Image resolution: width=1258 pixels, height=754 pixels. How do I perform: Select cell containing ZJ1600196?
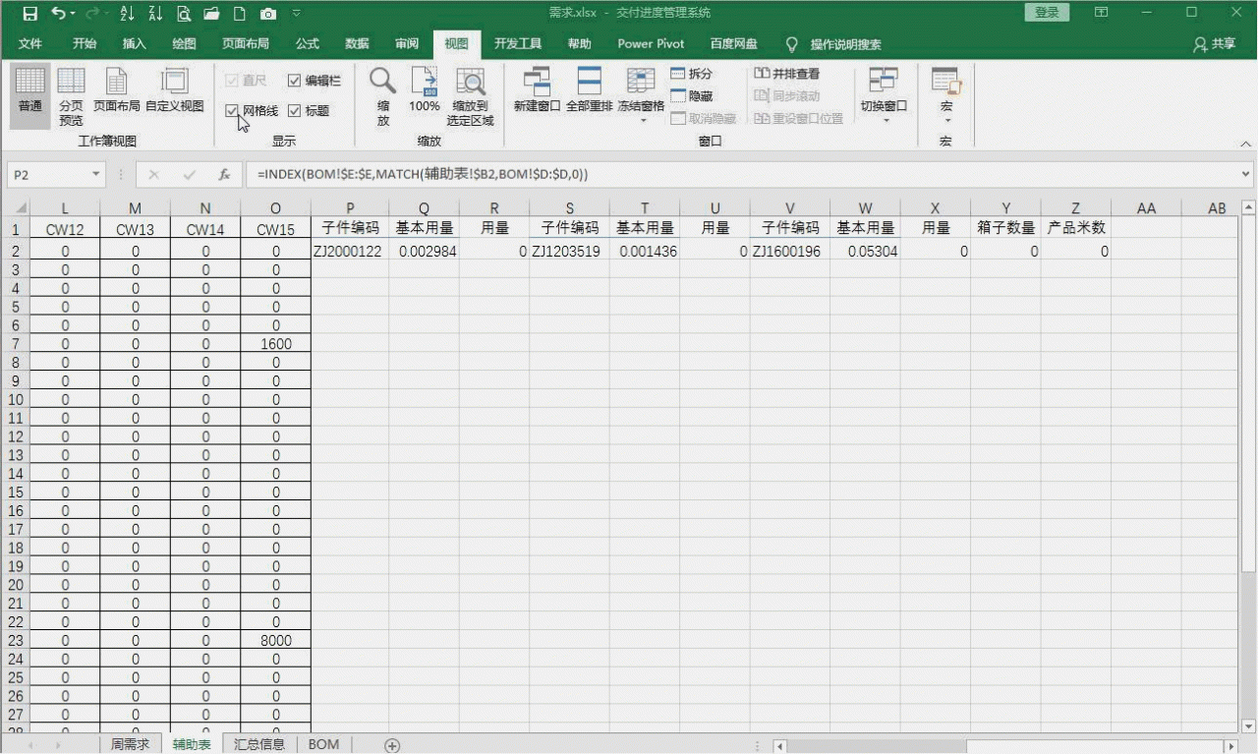point(789,252)
